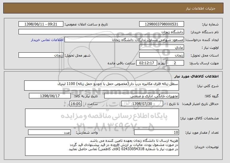Select the goods group field
Image resolution: width=230 pixels, height=163 pixels.
(142, 96)
